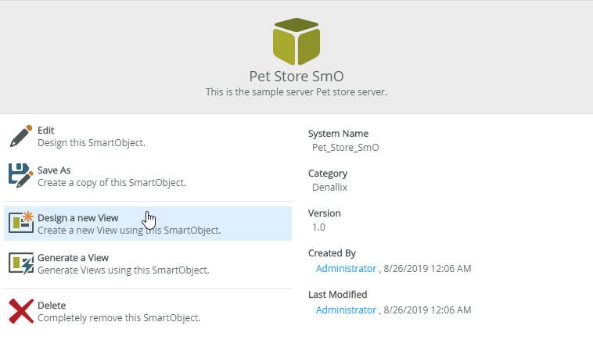Click the Design a new View icon
This screenshot has height=340, width=593.
tap(21, 224)
